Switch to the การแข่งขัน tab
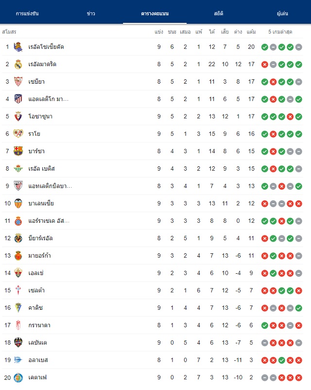Screen dimensions: 311x390 point(27,14)
